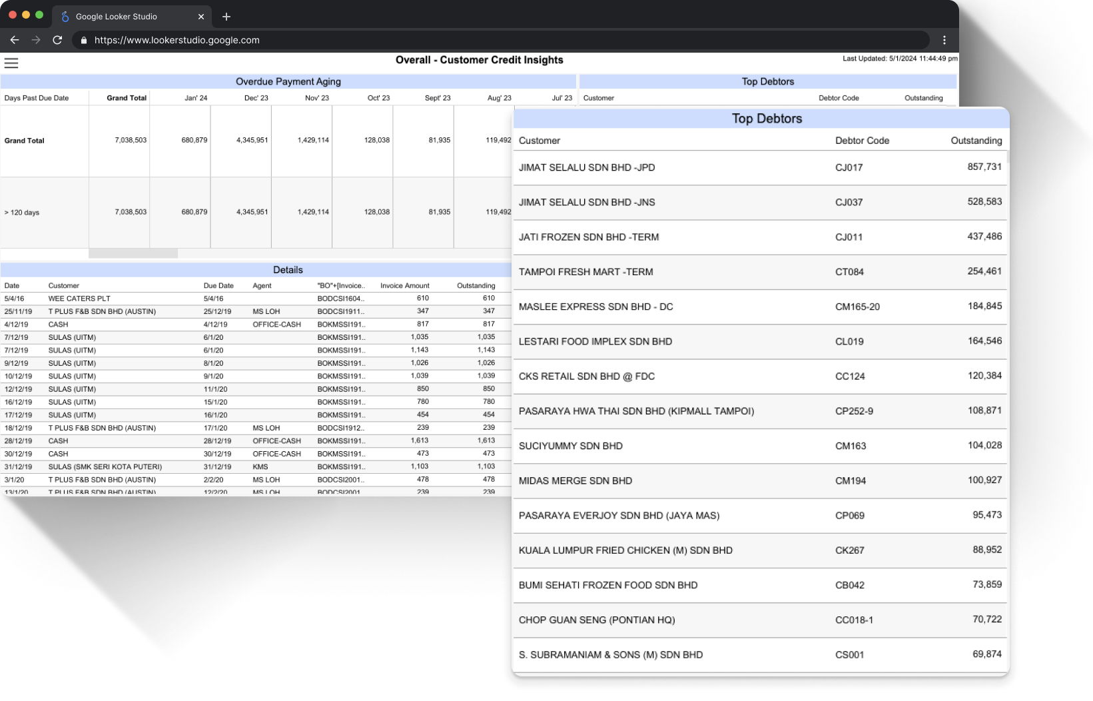This screenshot has width=1093, height=701.
Task: Click Invoice Amount header in Details
Action: tap(405, 286)
